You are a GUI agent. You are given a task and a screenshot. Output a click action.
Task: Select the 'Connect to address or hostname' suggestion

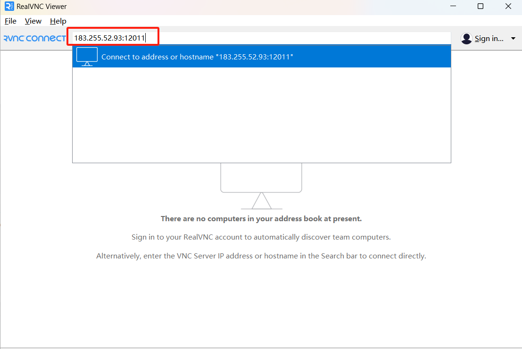(x=262, y=57)
